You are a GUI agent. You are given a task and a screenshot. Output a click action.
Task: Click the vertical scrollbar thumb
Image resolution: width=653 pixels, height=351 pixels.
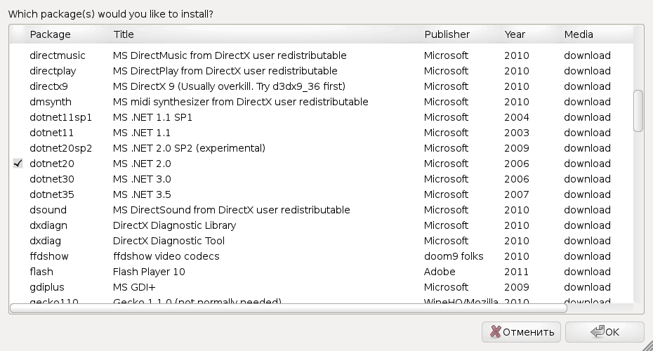pyautogui.click(x=638, y=111)
